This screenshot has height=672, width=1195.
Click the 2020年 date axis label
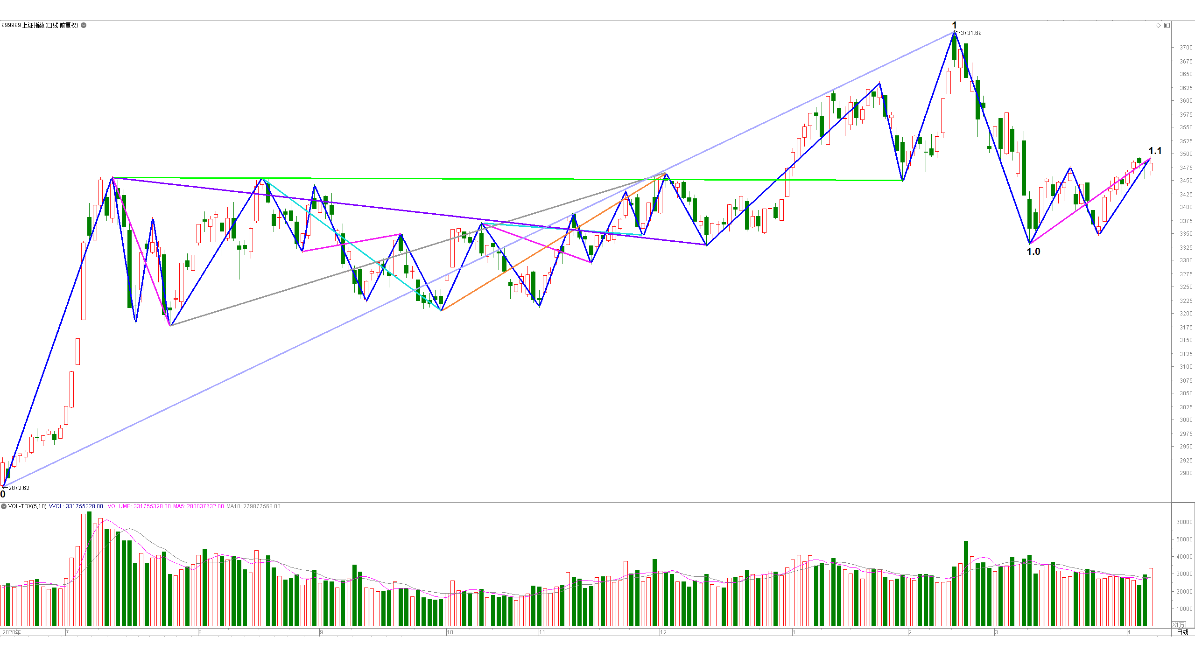[x=12, y=632]
